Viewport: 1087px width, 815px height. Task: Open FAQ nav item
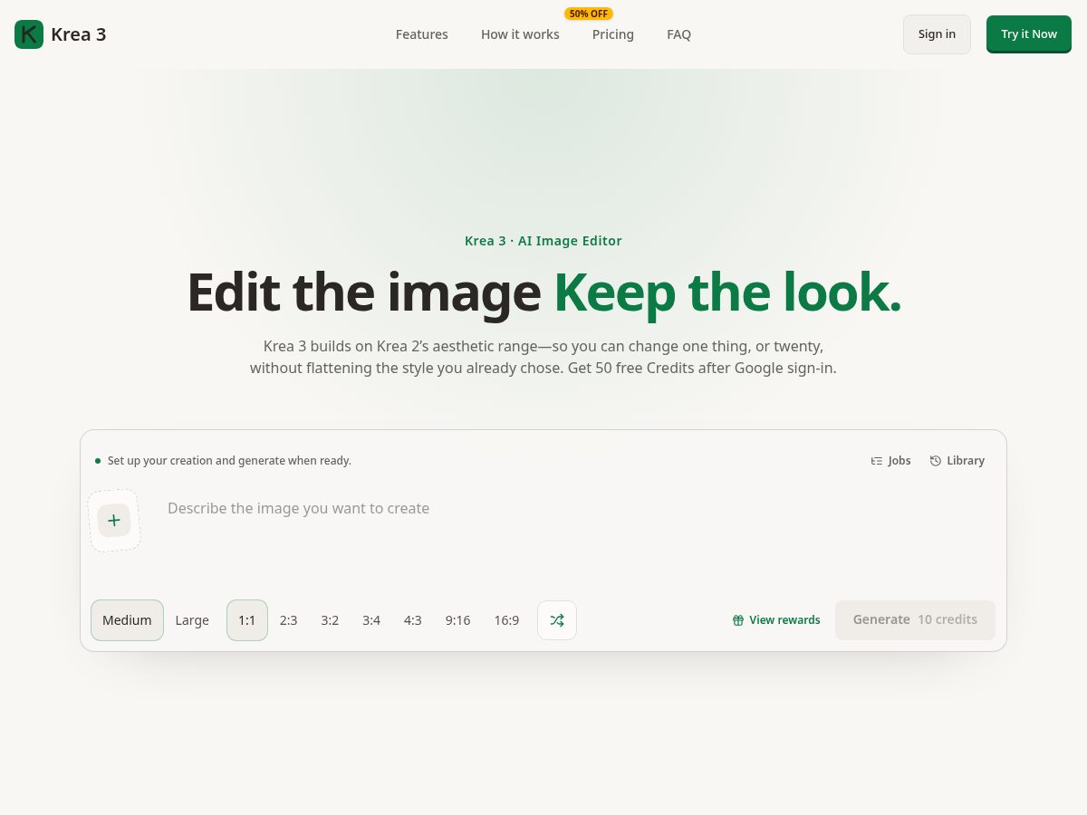coord(678,34)
